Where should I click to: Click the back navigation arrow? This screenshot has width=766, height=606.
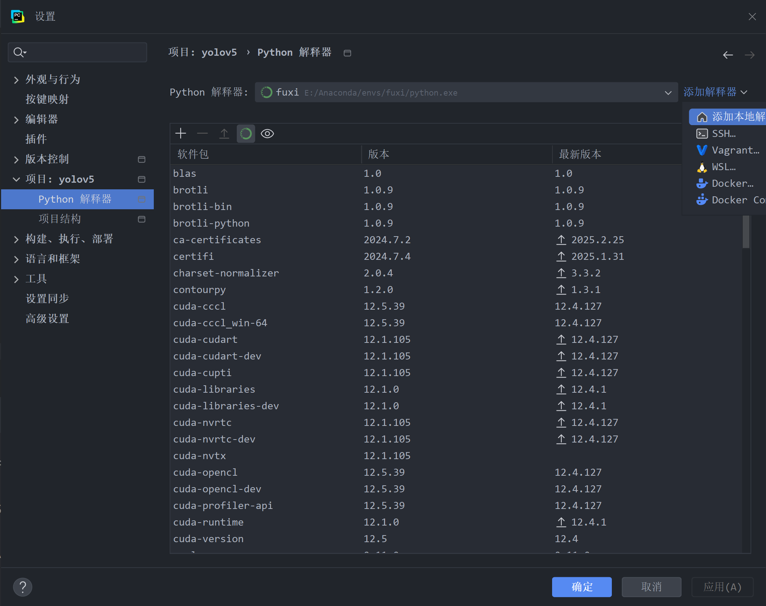(728, 55)
